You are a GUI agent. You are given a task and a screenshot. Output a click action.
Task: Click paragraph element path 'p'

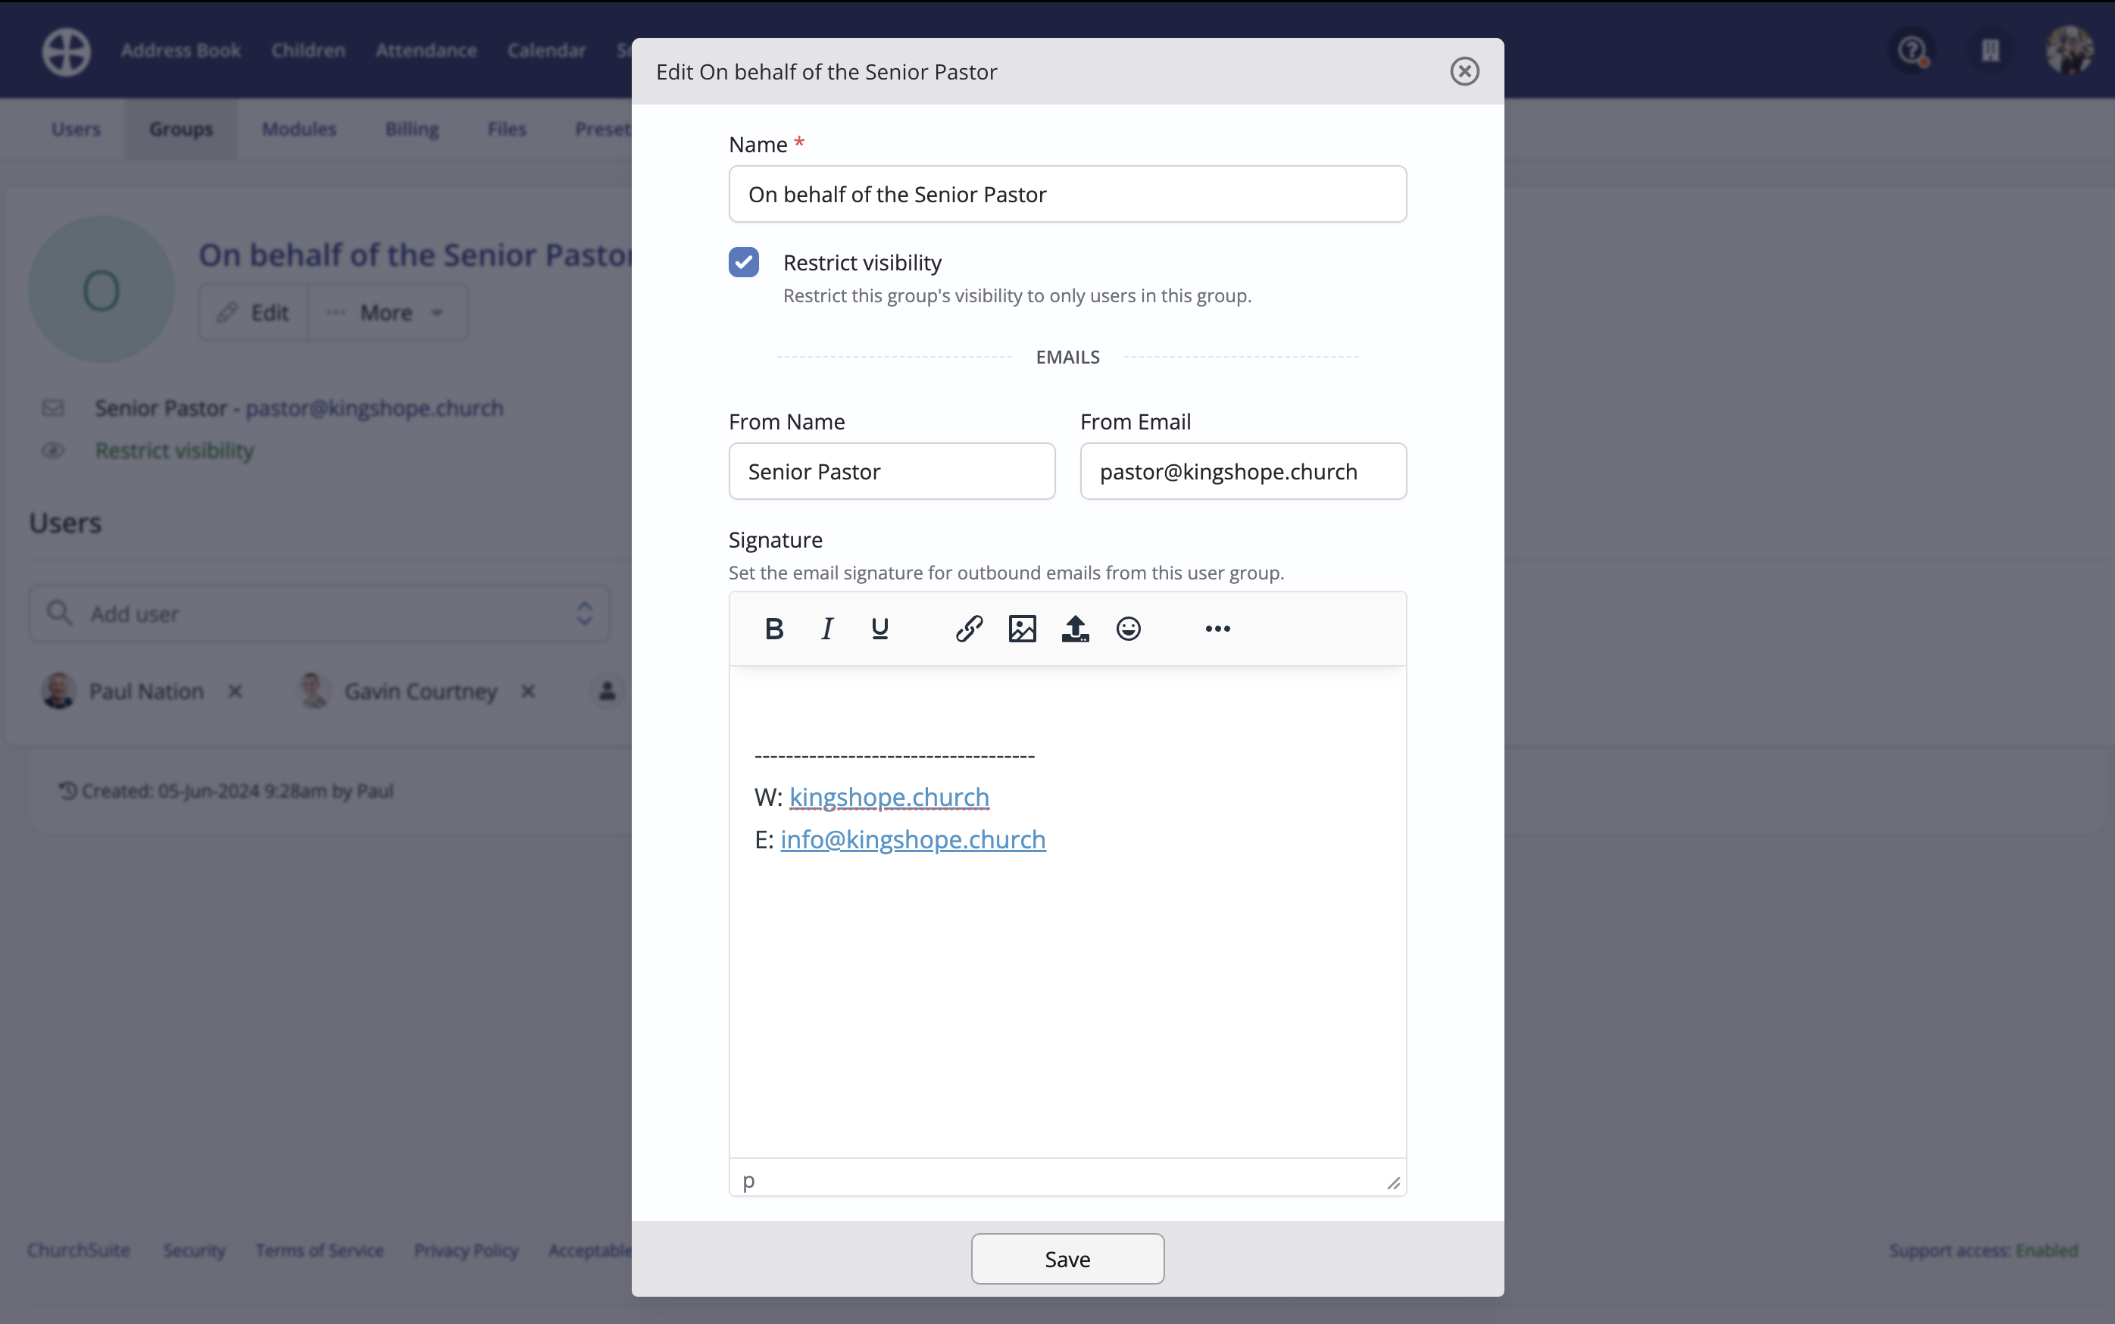(748, 1180)
